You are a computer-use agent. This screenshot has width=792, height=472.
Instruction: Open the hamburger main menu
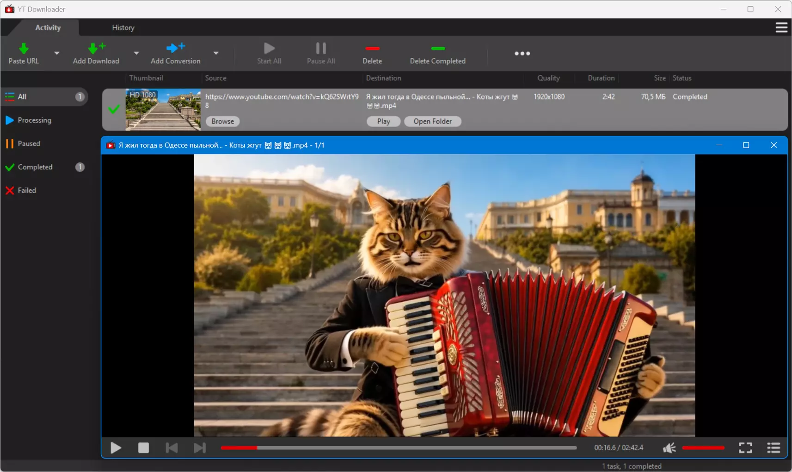tap(781, 28)
